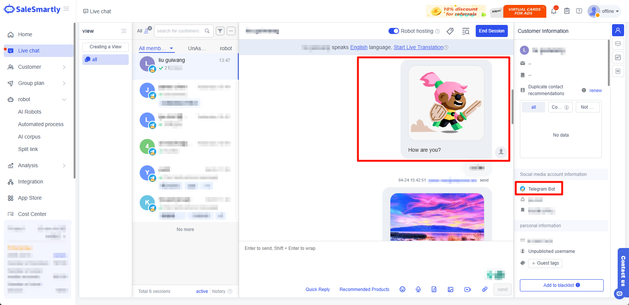Click the tag icon in chat header
The width and height of the screenshot is (629, 305).
pos(450,31)
